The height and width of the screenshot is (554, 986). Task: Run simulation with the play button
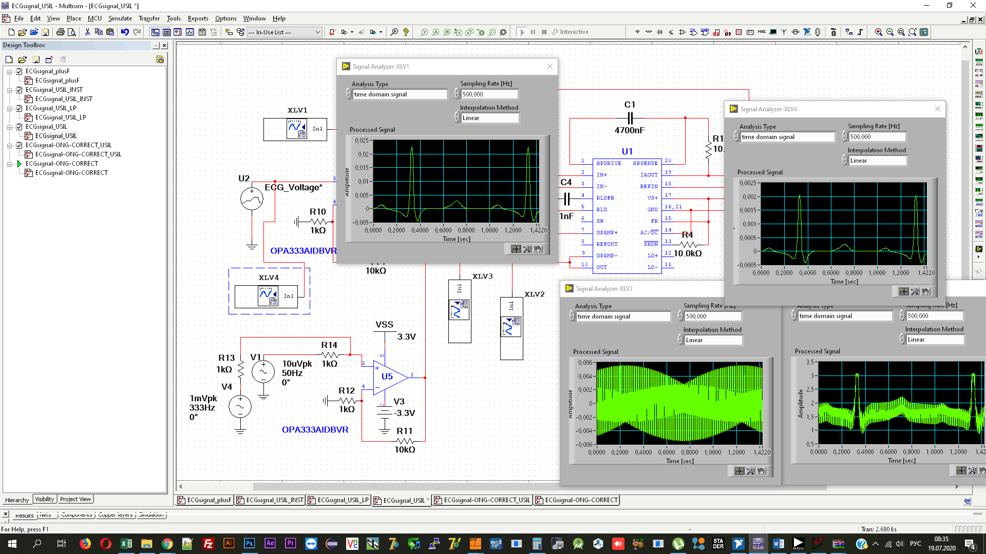tap(522, 32)
